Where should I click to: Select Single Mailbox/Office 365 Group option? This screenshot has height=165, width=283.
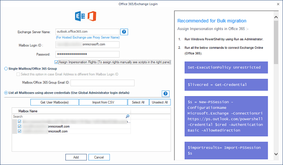point(6,69)
